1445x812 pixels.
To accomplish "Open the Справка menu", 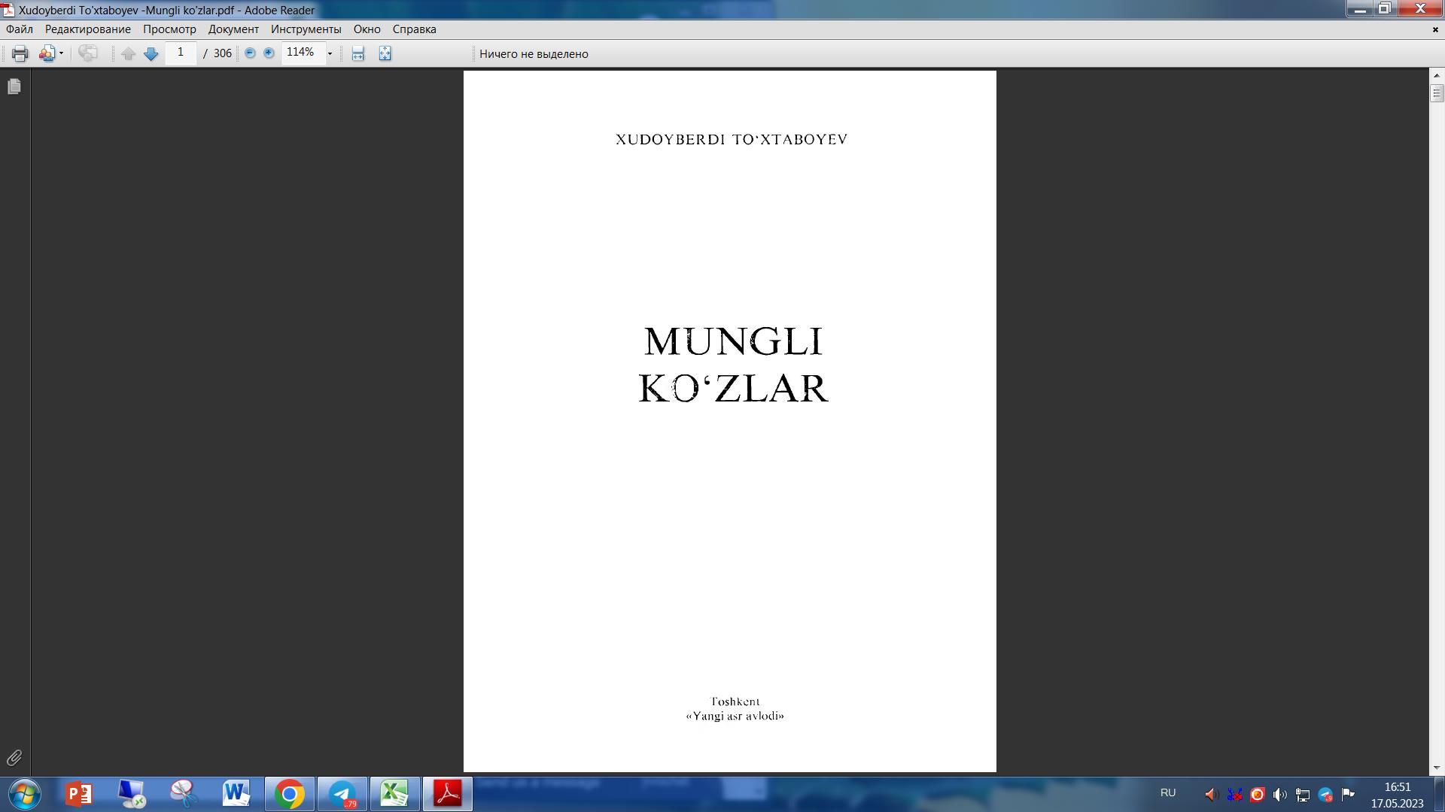I will click(x=412, y=29).
